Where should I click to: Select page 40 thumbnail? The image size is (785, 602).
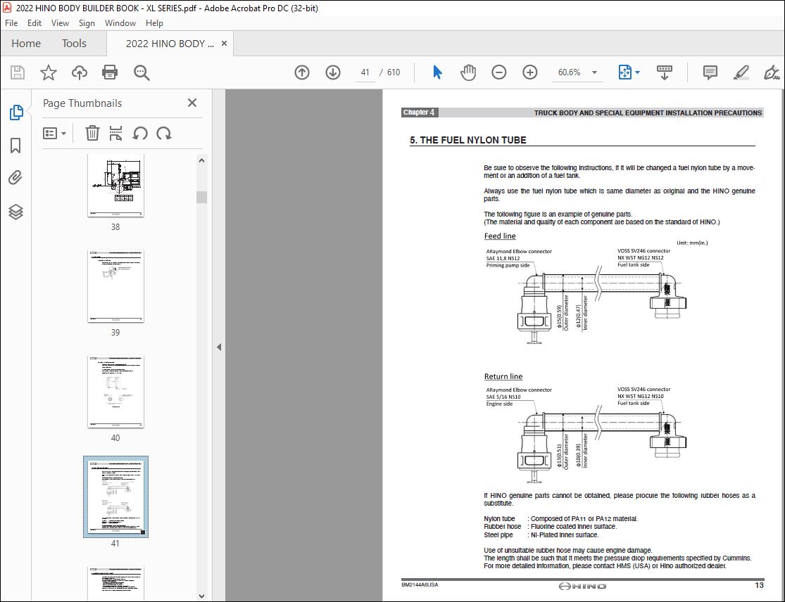[115, 392]
